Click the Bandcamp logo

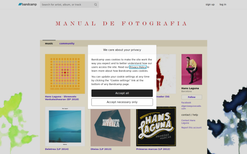[28, 5]
